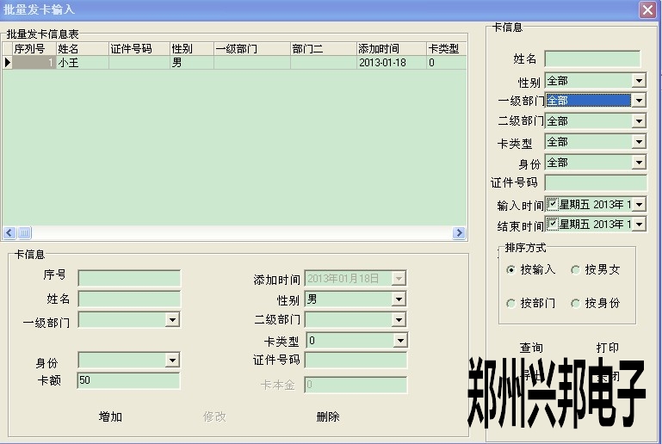Open the bottom 一级部门 dropdown
This screenshot has height=444, width=662.
[172, 320]
